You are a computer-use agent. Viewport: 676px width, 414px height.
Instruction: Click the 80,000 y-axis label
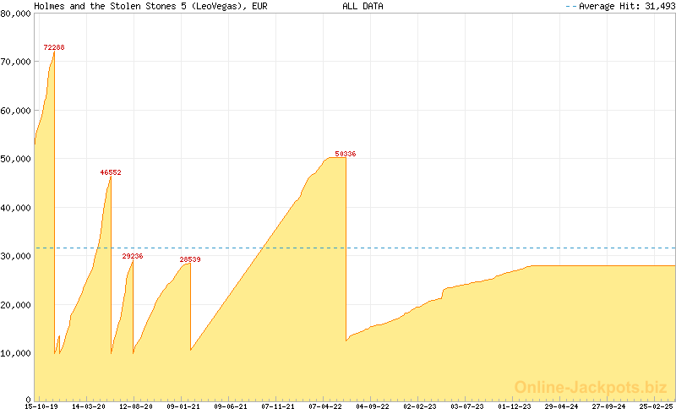[x=16, y=14]
